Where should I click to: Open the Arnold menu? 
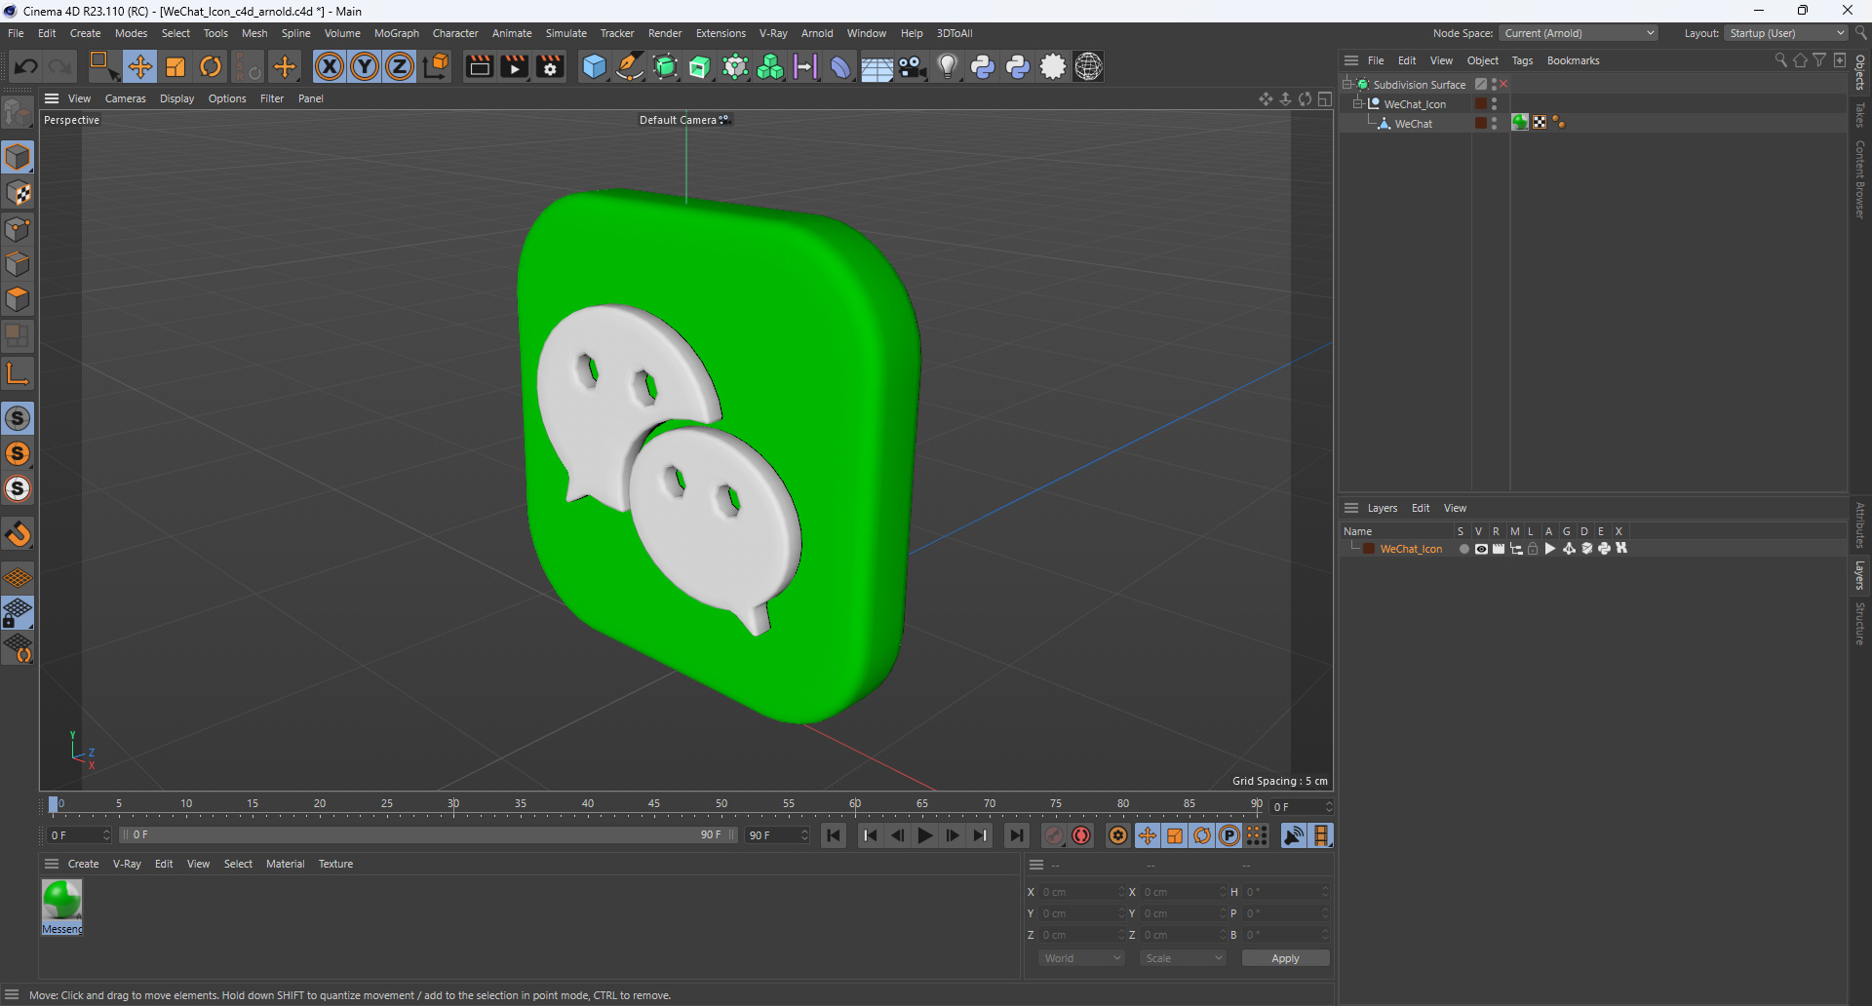pyautogui.click(x=817, y=33)
